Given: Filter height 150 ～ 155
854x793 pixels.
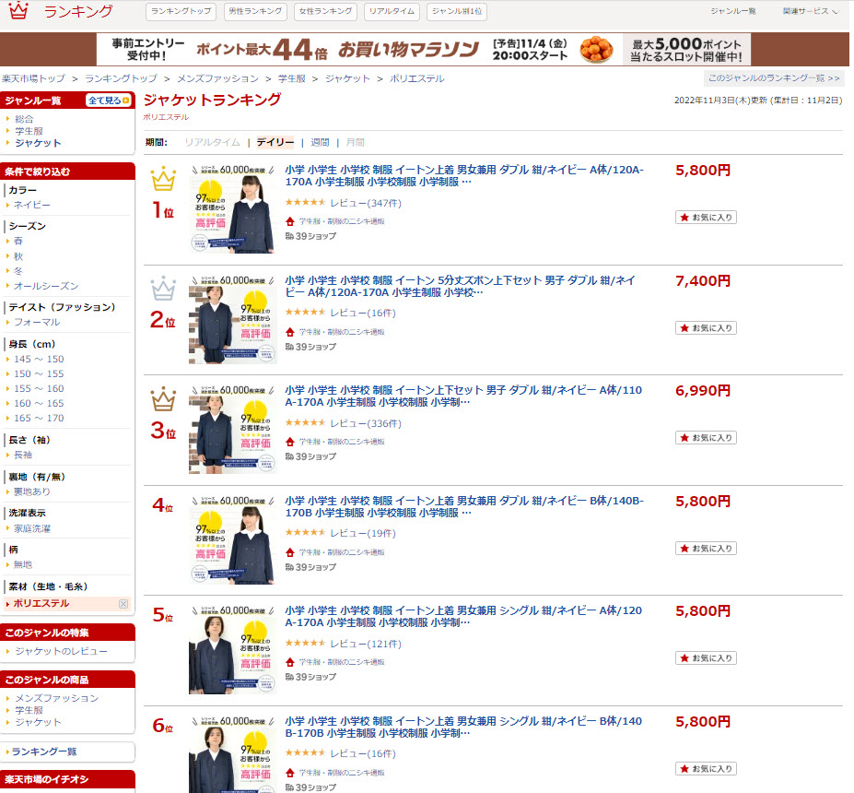Looking at the screenshot, I should point(39,373).
